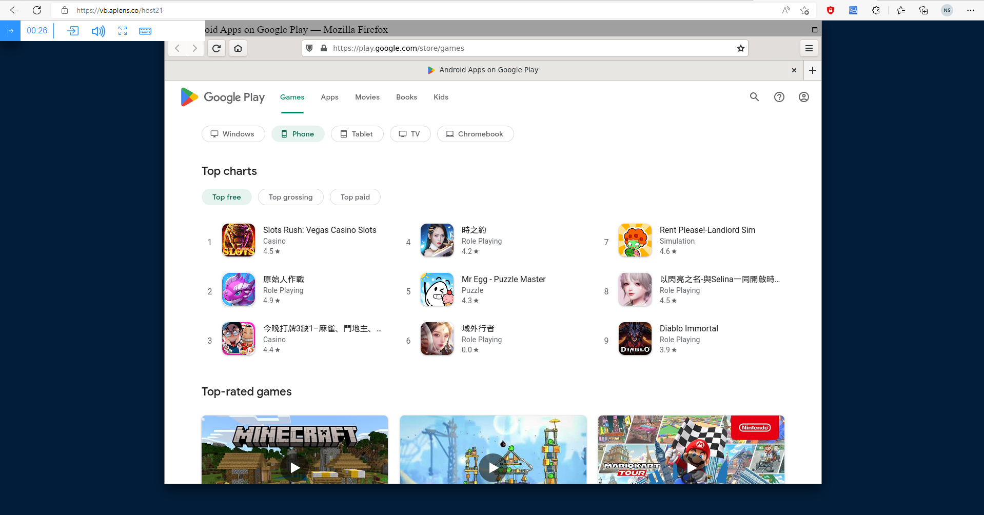Open Slots Rush Vegas Casino icon
The image size is (984, 515).
click(x=238, y=240)
